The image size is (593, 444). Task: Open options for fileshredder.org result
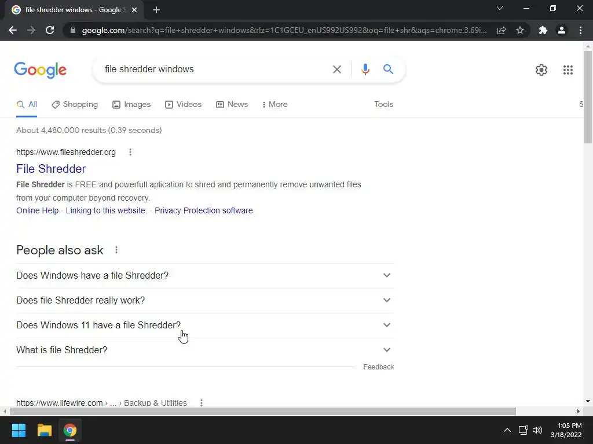130,152
